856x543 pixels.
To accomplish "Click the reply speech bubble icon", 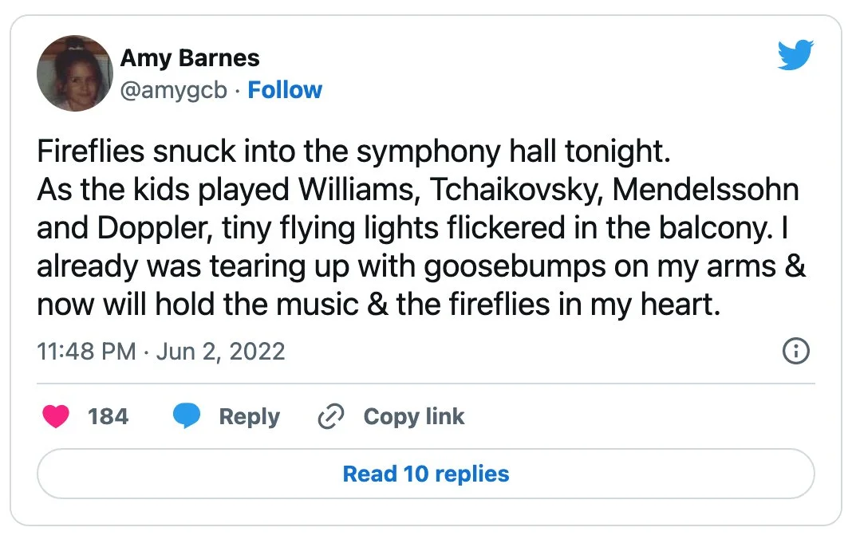I will (x=187, y=416).
